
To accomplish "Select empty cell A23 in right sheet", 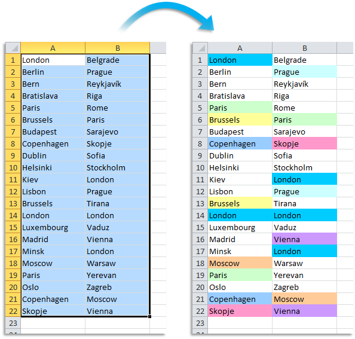I will 240,323.
